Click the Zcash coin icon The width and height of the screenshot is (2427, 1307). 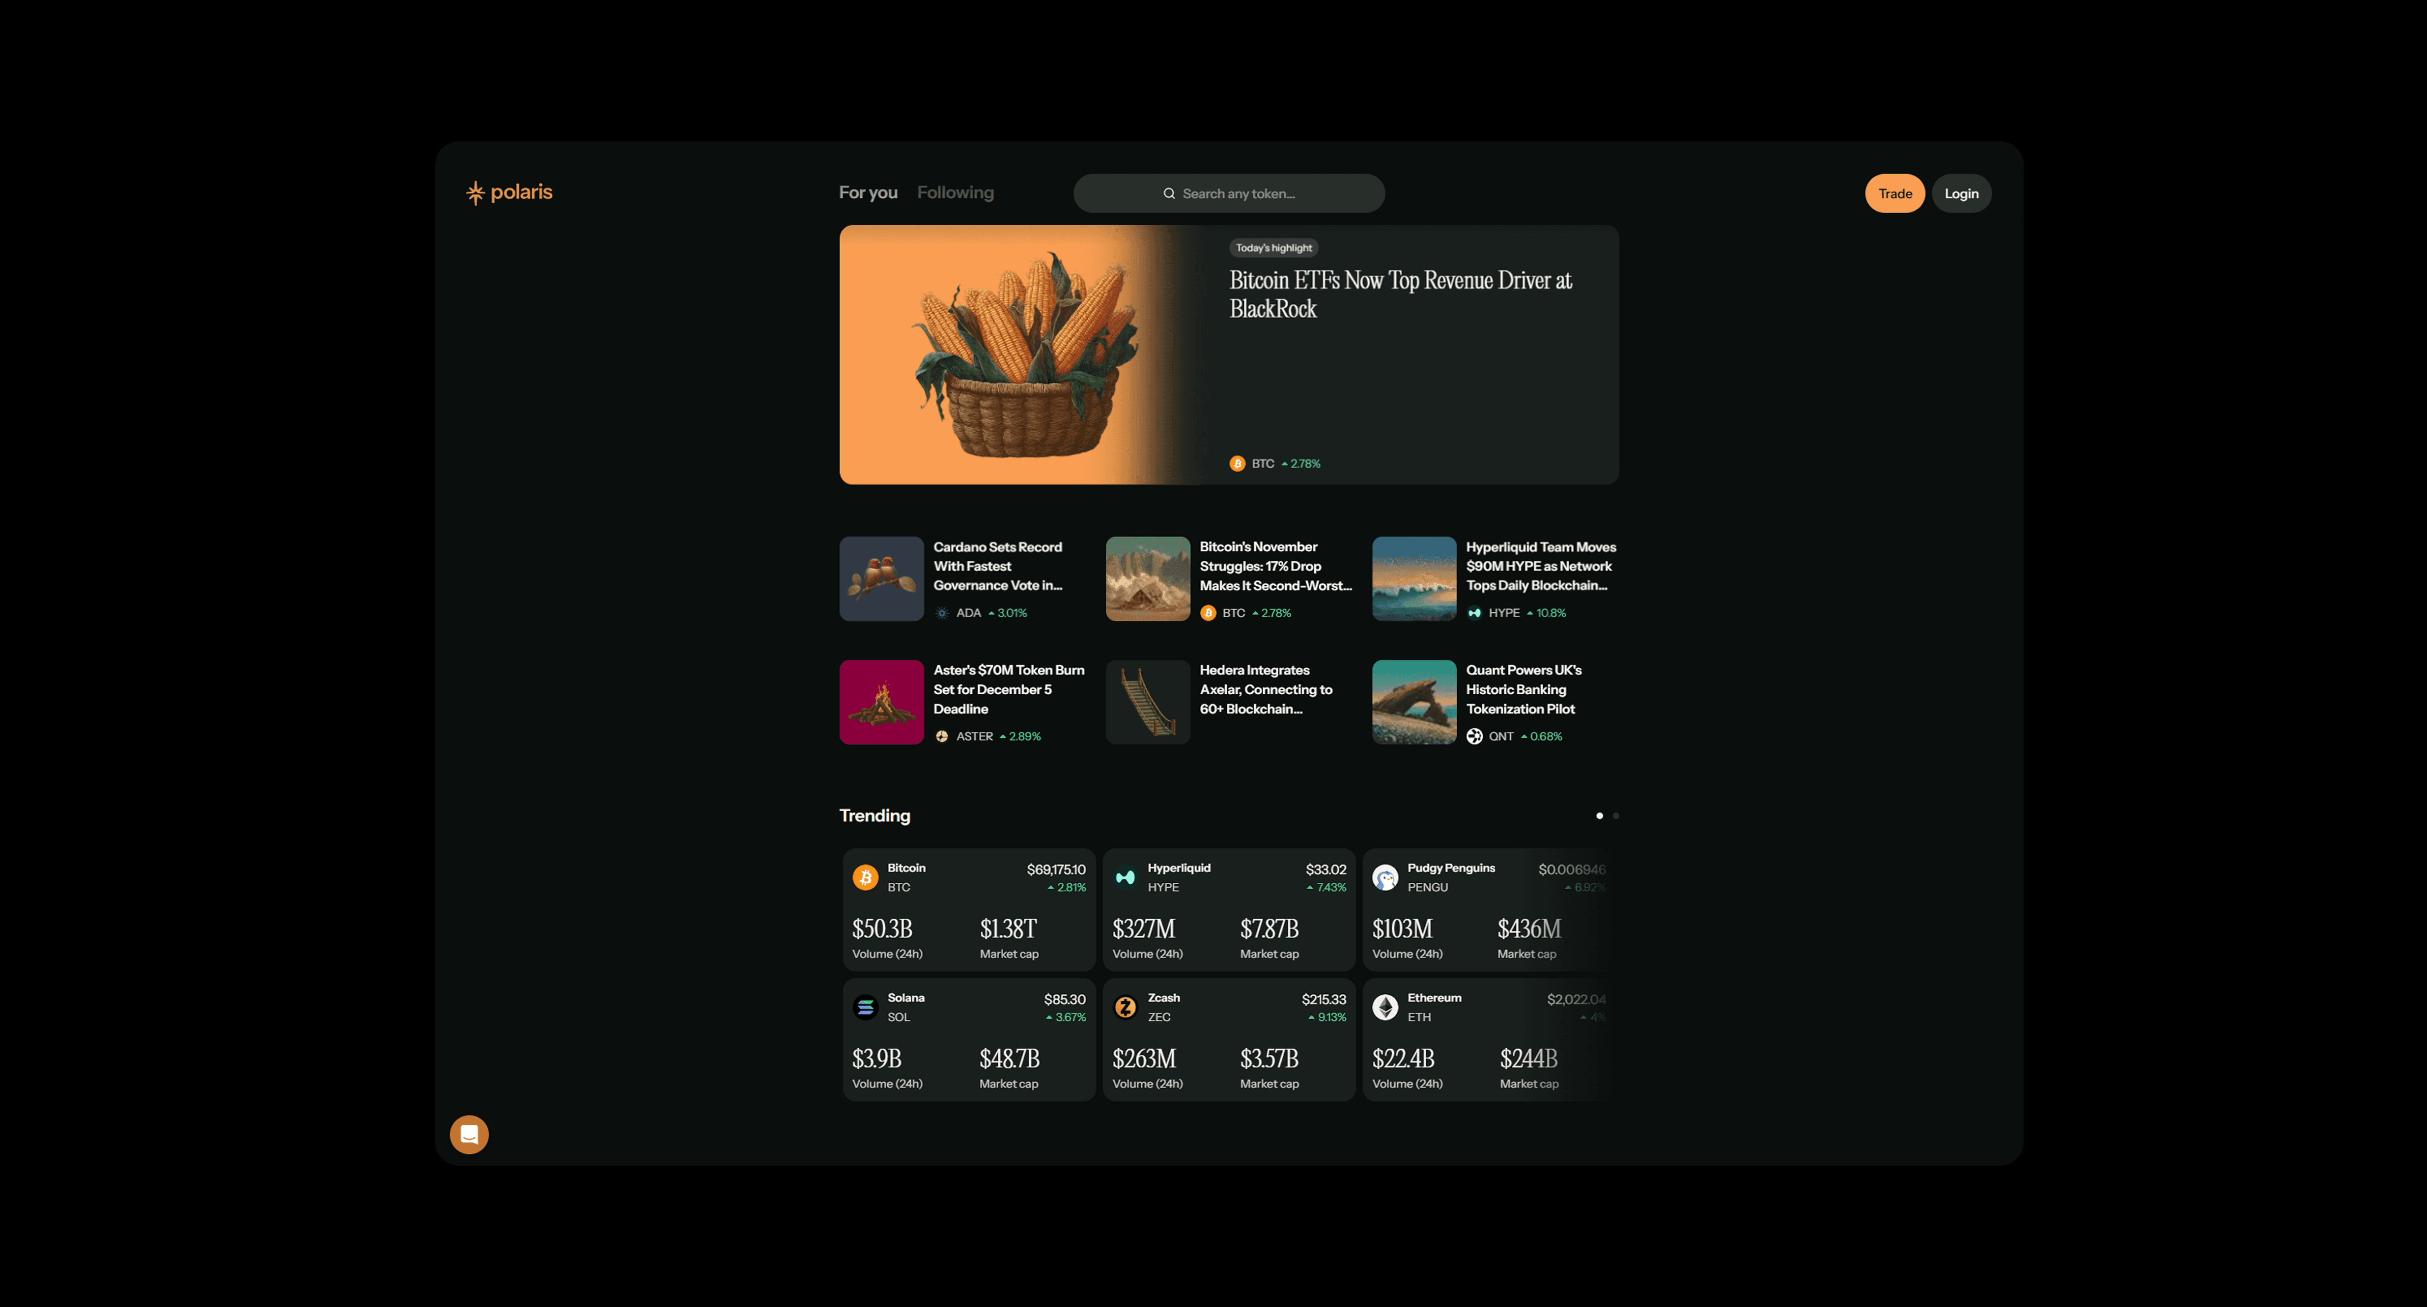point(1125,1007)
